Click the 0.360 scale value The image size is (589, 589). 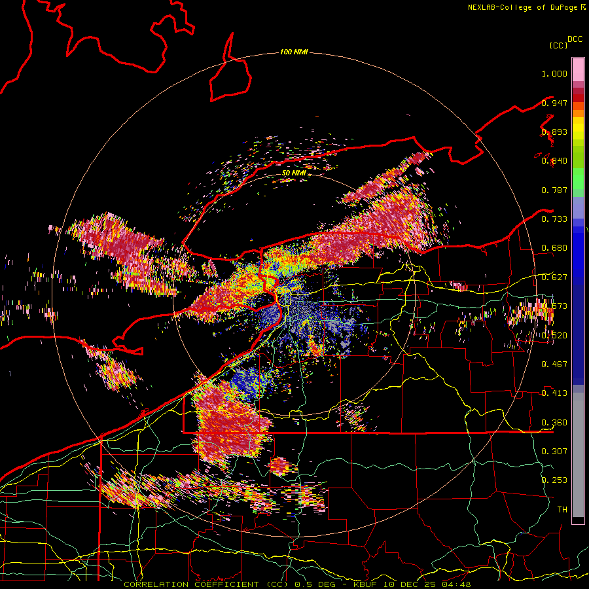[554, 423]
